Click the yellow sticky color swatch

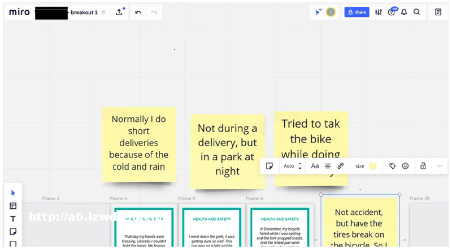(x=373, y=166)
